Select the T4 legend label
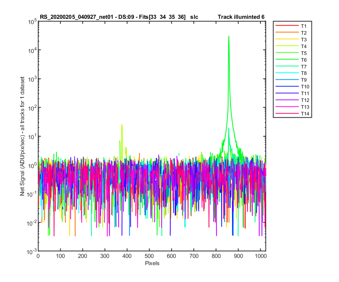This screenshot has width=339, height=282. 304,46
